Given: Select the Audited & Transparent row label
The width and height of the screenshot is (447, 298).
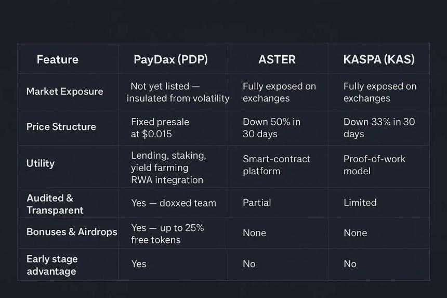Looking at the screenshot, I should [55, 204].
